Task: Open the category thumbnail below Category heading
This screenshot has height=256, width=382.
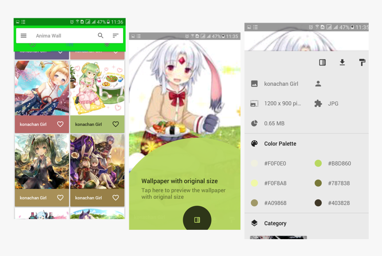Action: point(278,237)
